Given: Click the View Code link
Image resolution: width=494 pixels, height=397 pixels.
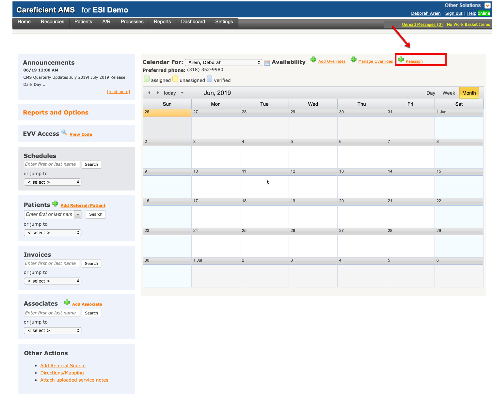Looking at the screenshot, I should click(x=81, y=134).
